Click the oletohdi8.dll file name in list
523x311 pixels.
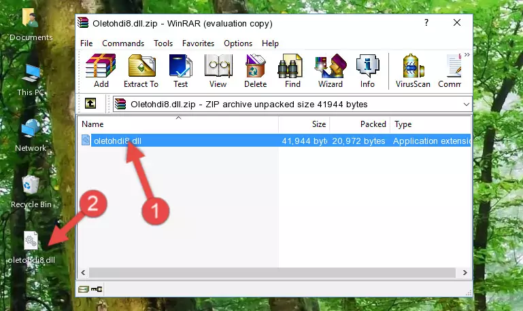coord(118,141)
